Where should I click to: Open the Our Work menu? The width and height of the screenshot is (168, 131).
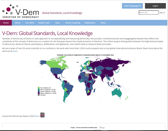click(x=30, y=23)
